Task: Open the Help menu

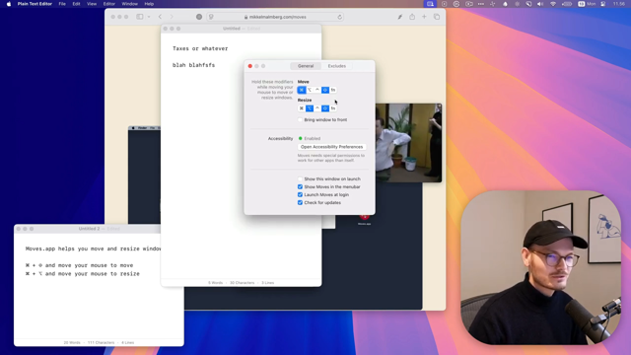Action: tap(149, 4)
